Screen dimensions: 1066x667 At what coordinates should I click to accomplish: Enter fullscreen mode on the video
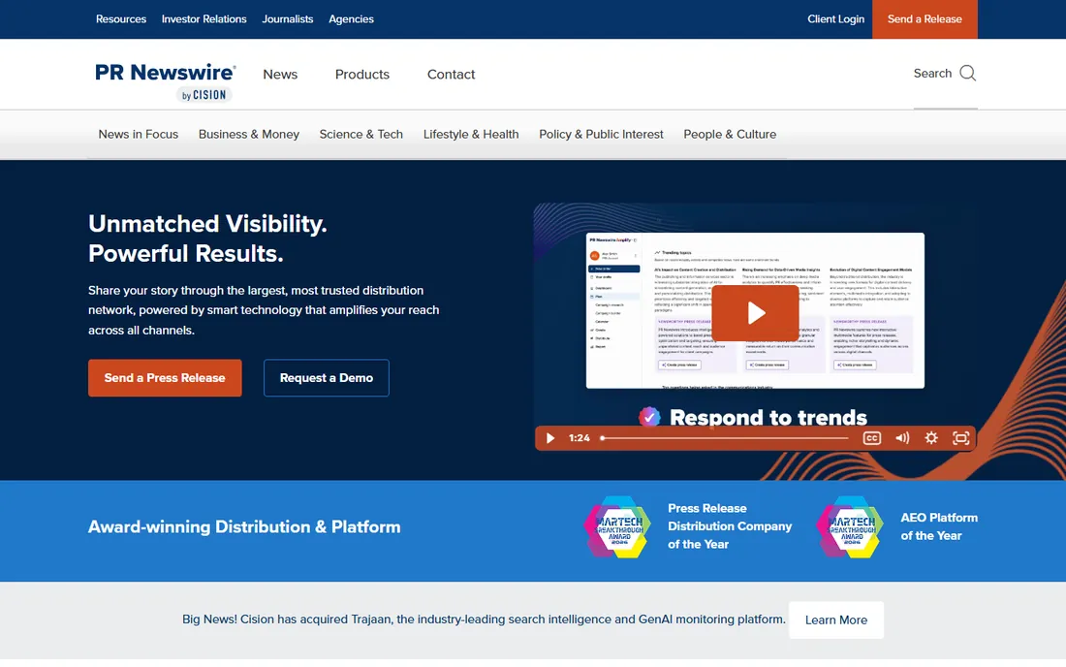[x=960, y=438]
